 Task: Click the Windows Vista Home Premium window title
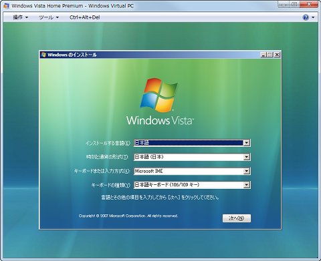pyautogui.click(x=72, y=6)
